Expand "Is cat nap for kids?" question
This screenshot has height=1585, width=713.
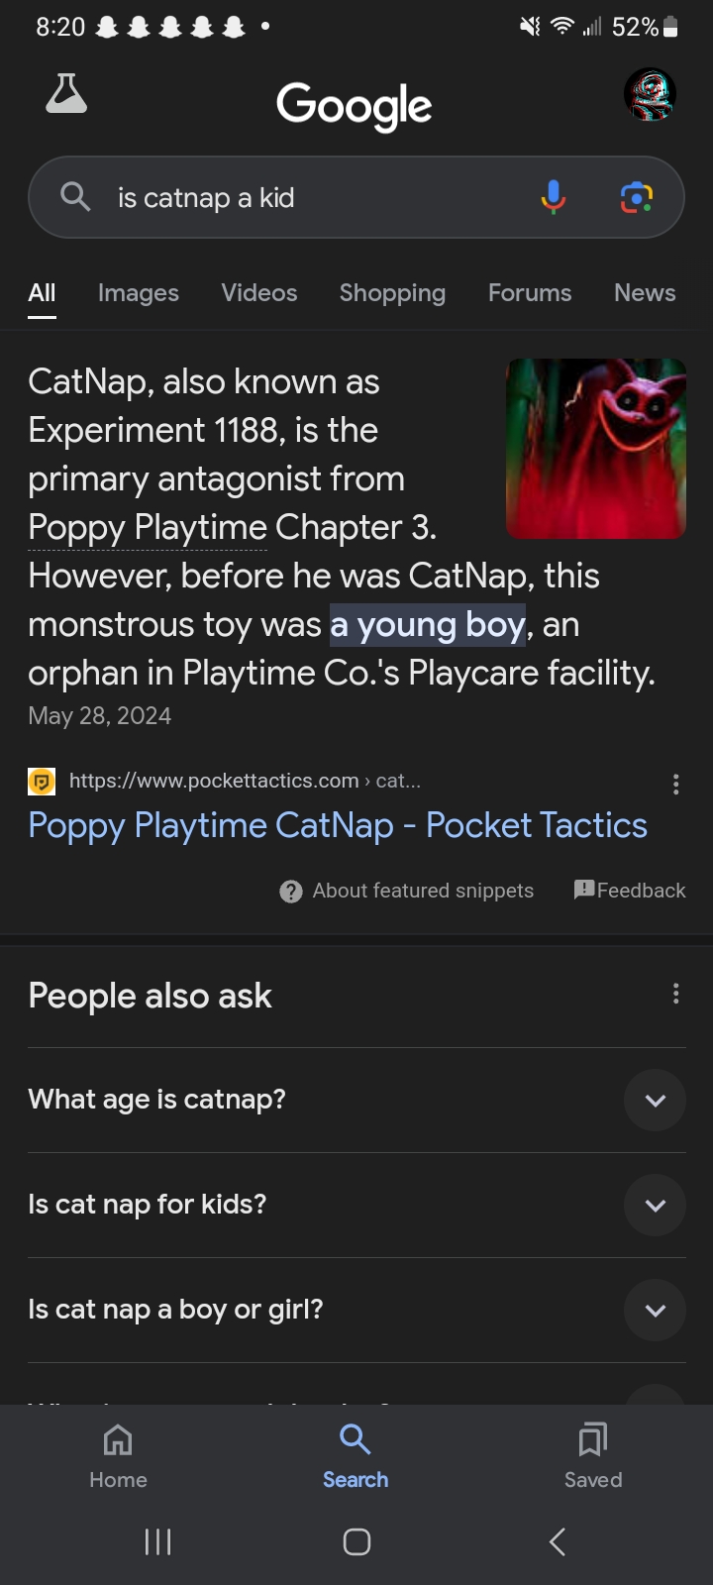pyautogui.click(x=655, y=1206)
